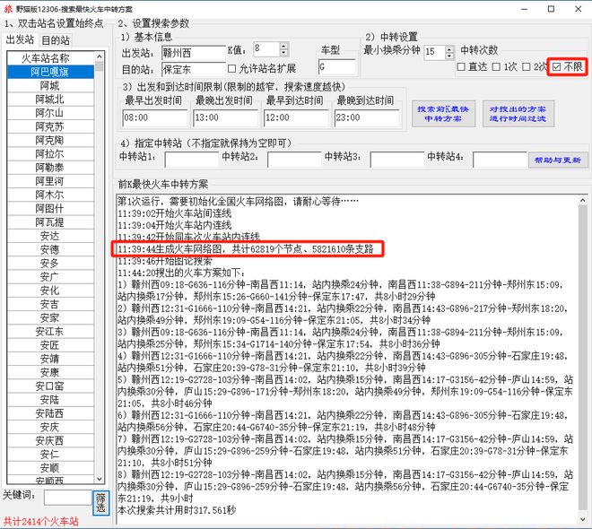
Task: Decrease the K值 spinner value
Action: (284, 52)
